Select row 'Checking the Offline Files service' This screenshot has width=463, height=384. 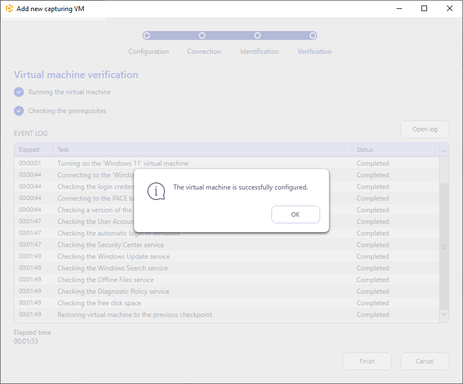[x=227, y=280]
